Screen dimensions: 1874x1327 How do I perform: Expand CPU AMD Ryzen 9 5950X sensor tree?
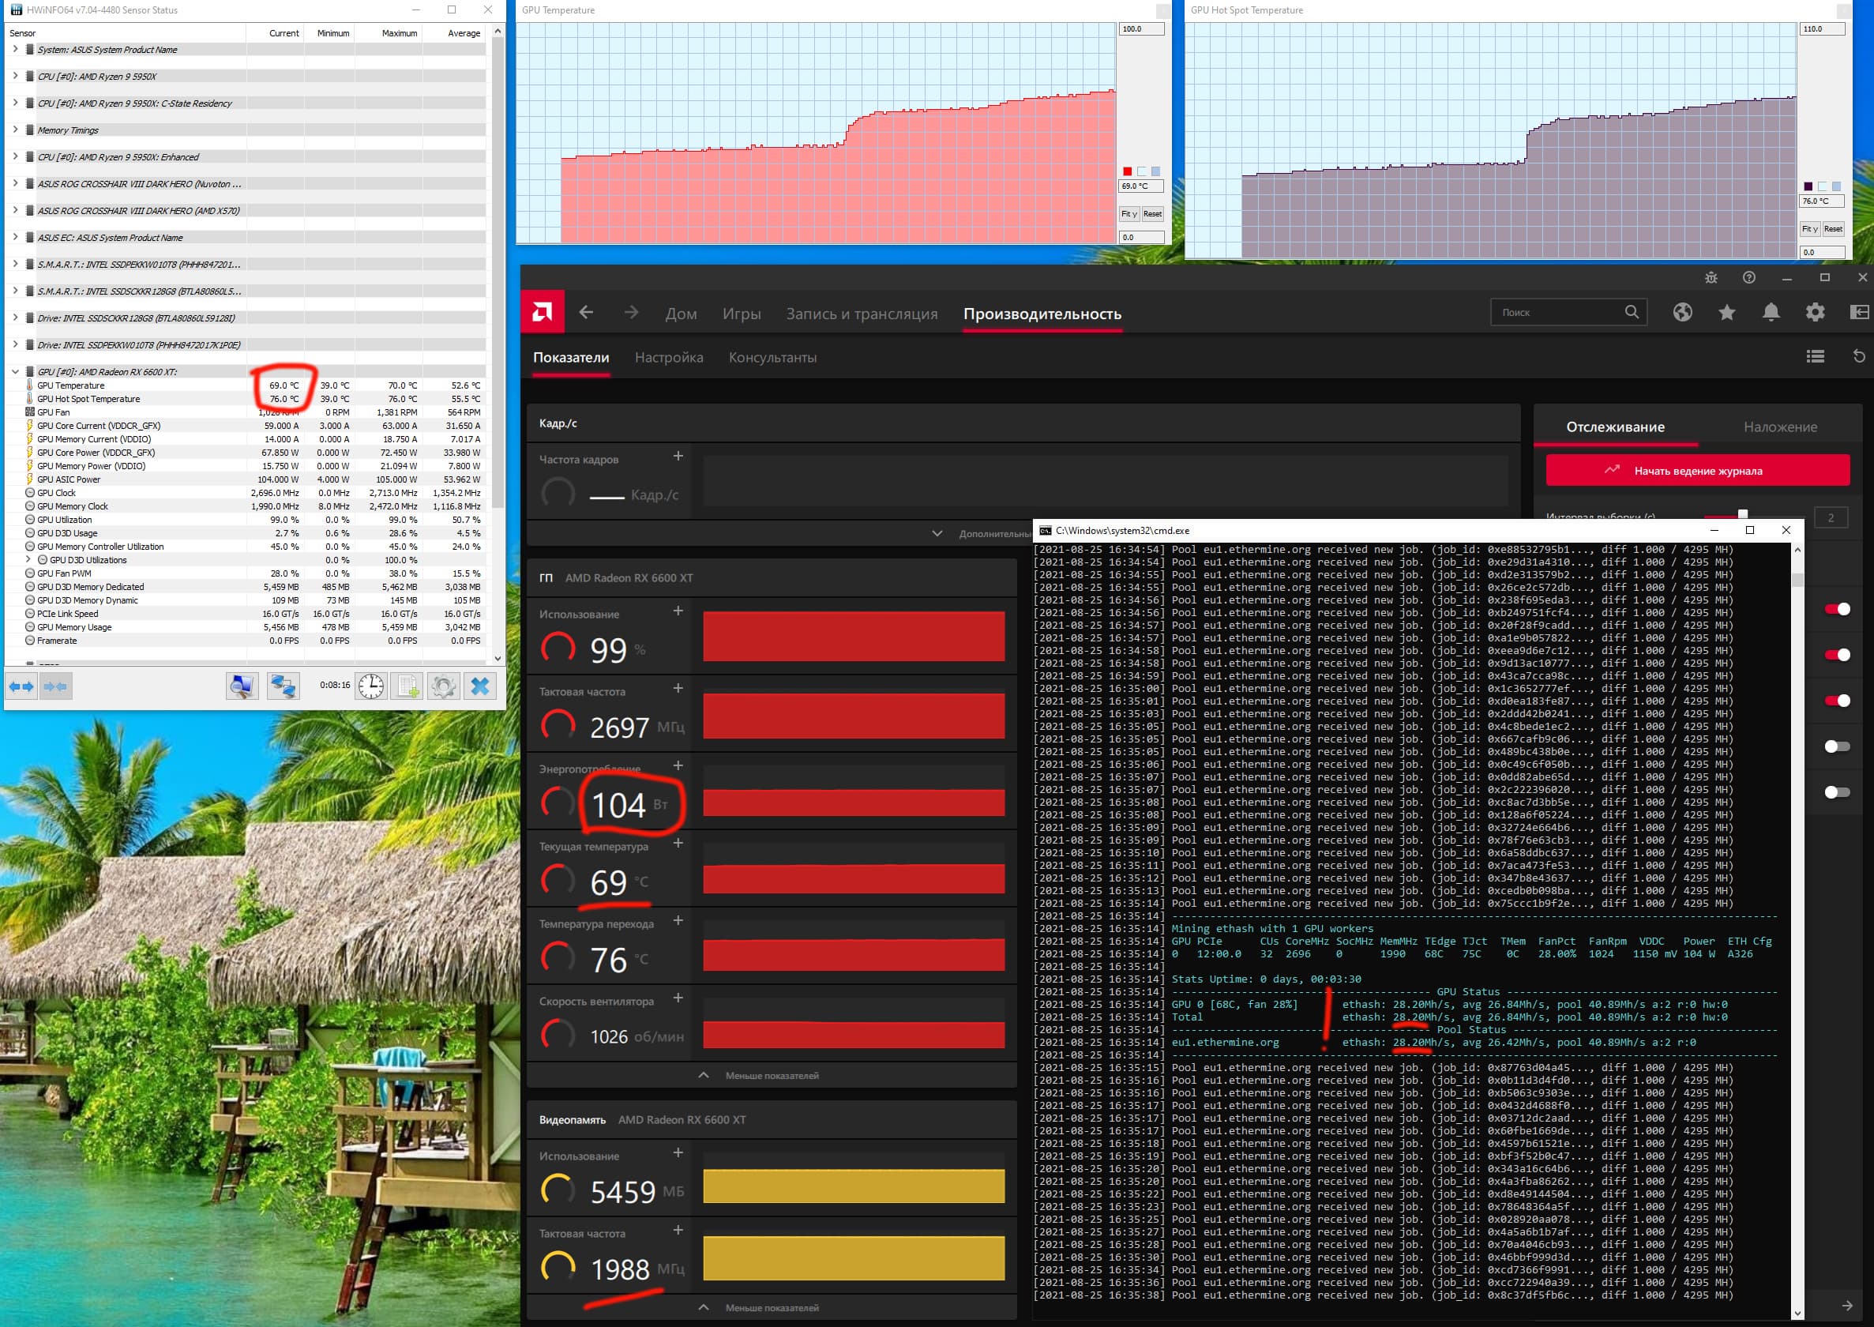pos(16,76)
